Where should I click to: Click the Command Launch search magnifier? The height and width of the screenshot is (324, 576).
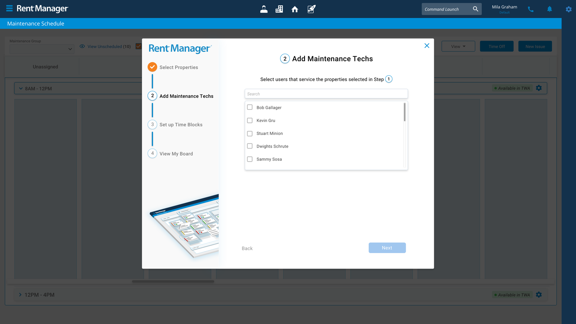pyautogui.click(x=476, y=9)
